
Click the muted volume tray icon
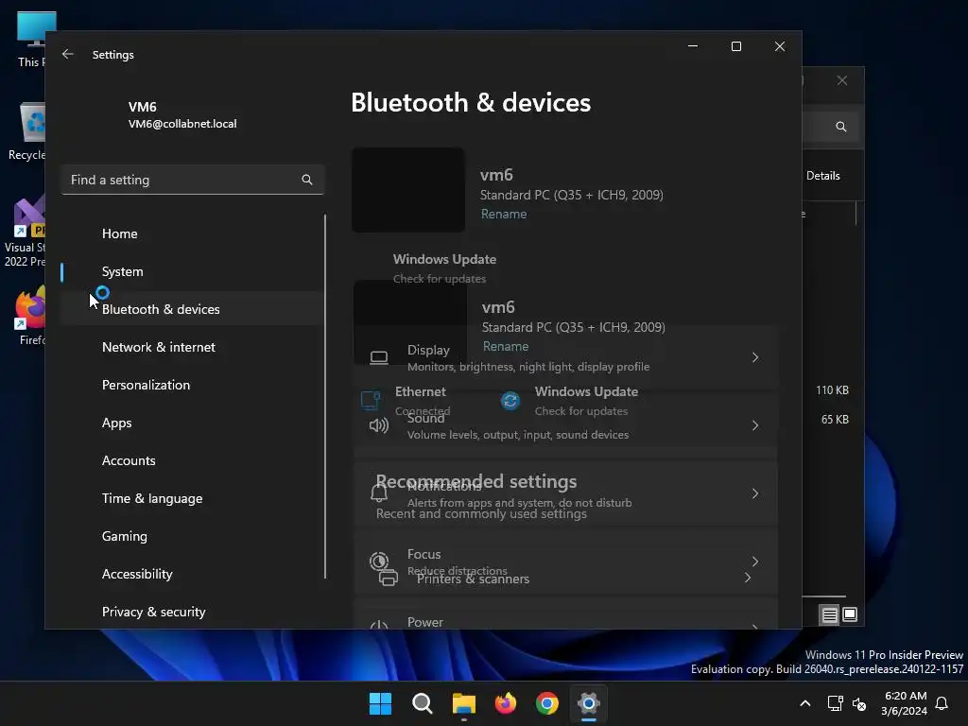(x=858, y=703)
